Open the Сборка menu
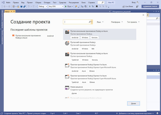The image size is (161, 115). click(x=38, y=2)
